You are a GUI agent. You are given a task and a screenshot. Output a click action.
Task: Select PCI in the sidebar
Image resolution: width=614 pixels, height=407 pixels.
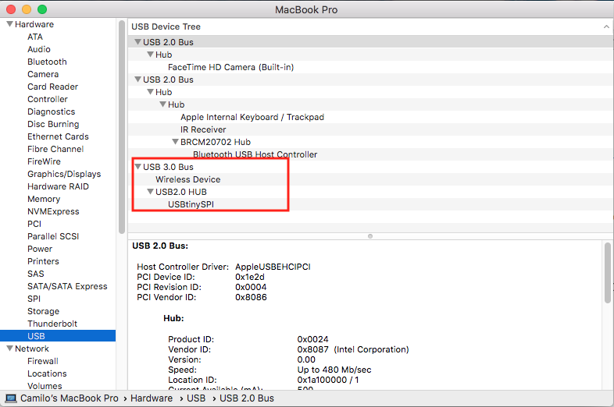[34, 224]
